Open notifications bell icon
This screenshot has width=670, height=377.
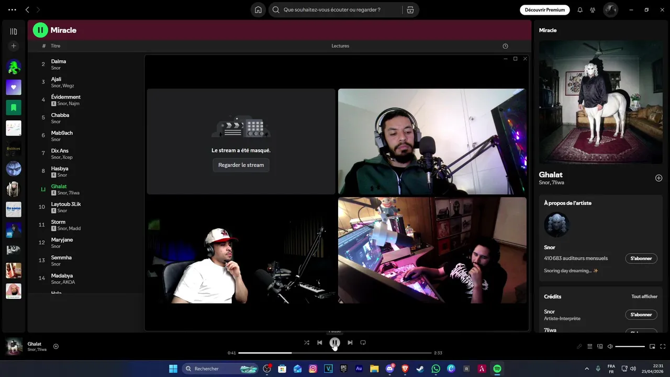pyautogui.click(x=580, y=9)
